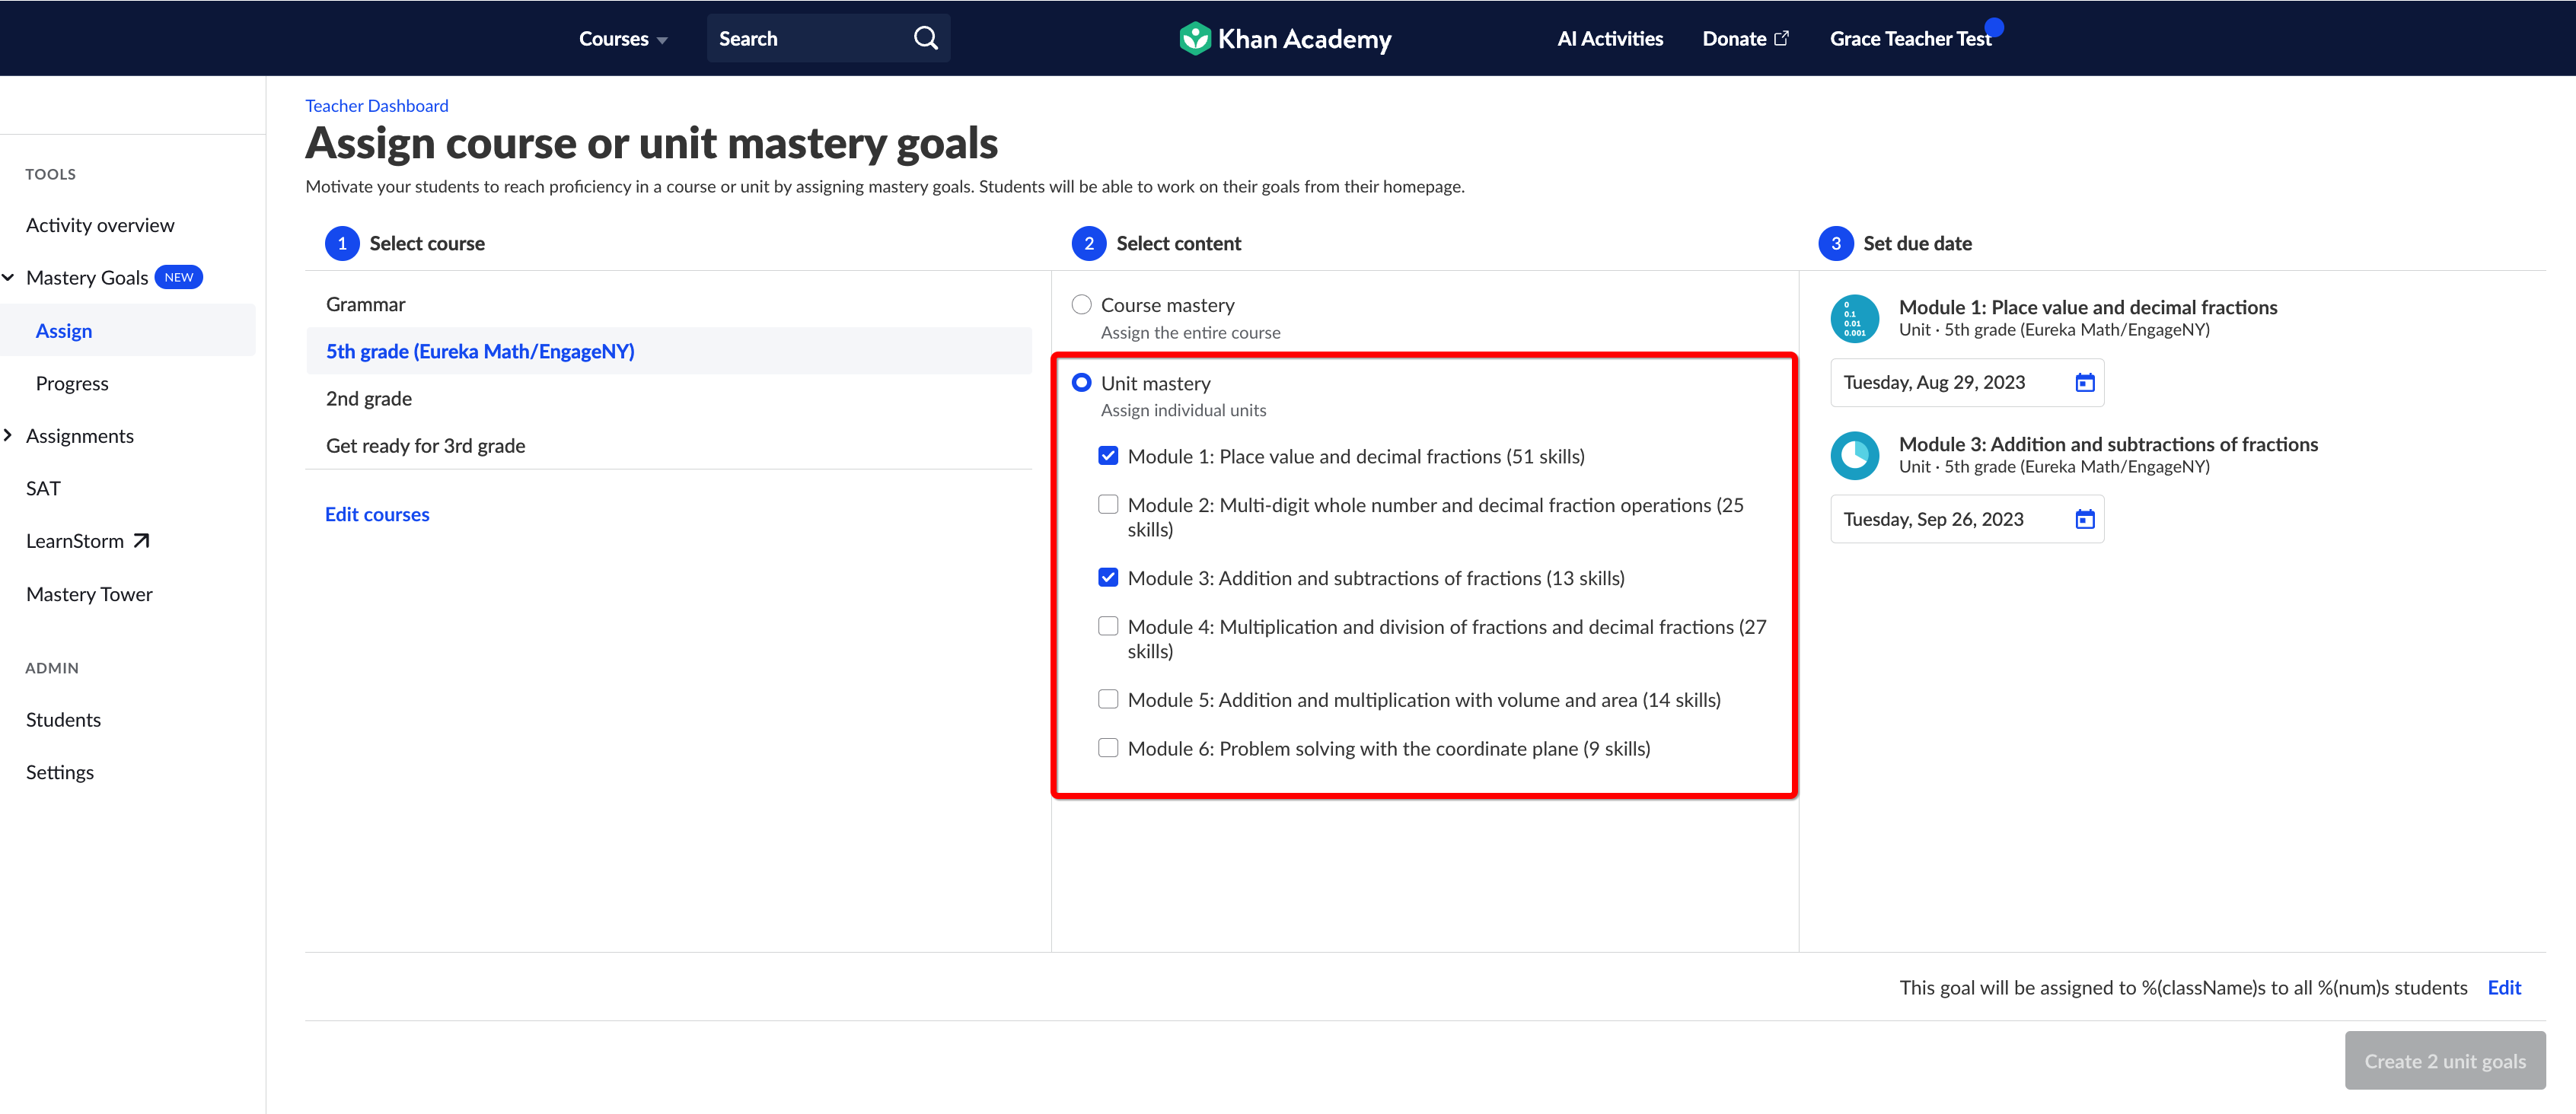Open Settings under Admin
This screenshot has height=1114, width=2576.
click(x=60, y=773)
